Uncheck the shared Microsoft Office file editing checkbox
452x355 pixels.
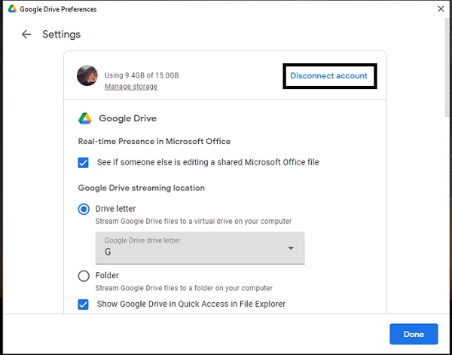84,163
